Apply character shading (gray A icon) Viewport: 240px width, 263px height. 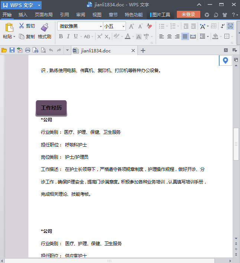(x=139, y=36)
